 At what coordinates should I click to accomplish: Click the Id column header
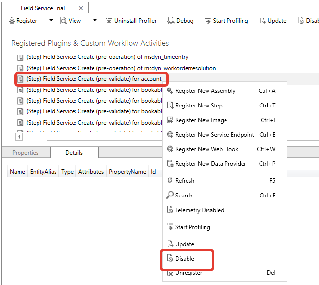pyautogui.click(x=153, y=172)
